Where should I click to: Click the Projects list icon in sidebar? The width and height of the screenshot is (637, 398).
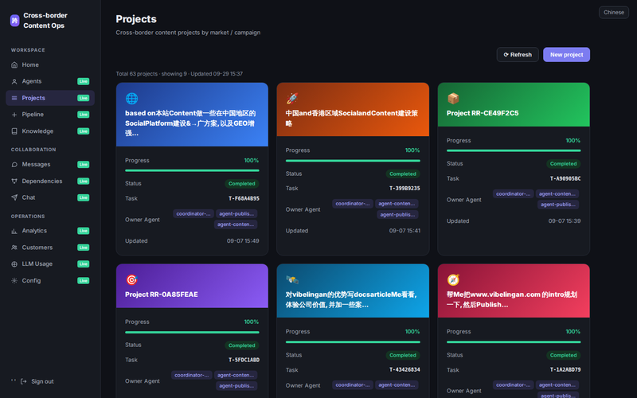pos(14,98)
